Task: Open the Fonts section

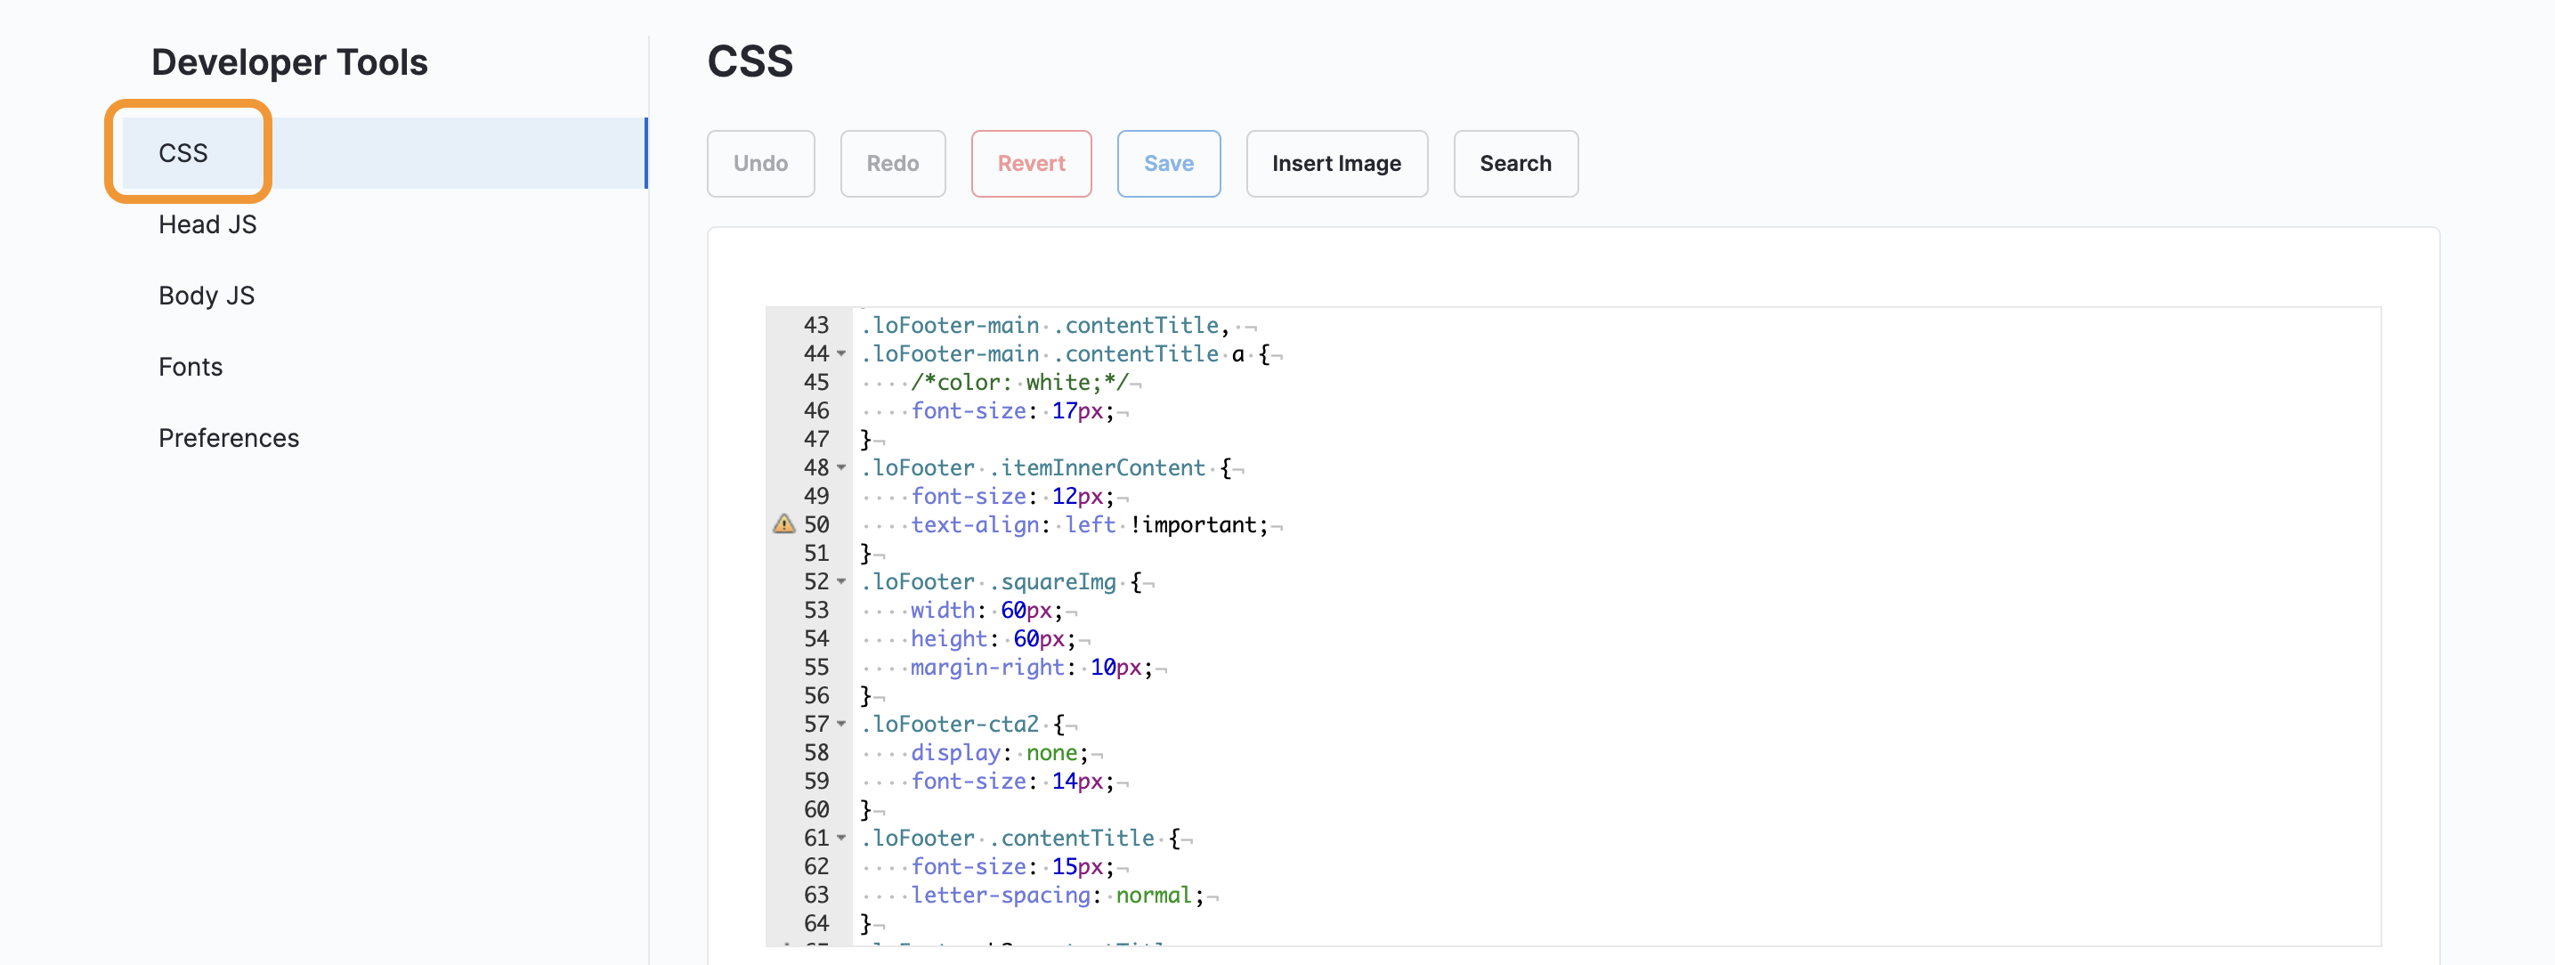Action: 190,366
